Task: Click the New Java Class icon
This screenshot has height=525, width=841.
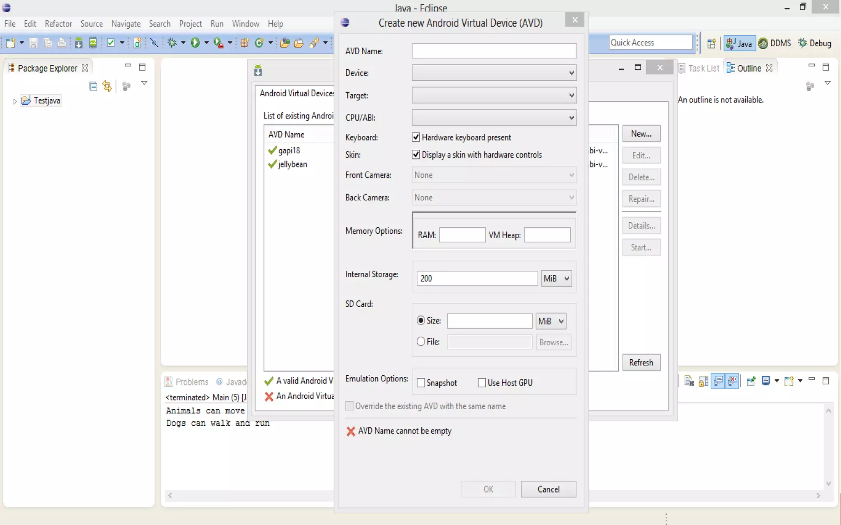Action: [x=259, y=43]
